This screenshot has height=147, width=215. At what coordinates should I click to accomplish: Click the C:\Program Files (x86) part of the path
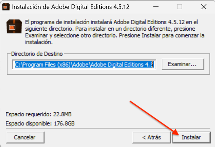pyautogui.click(x=43, y=64)
